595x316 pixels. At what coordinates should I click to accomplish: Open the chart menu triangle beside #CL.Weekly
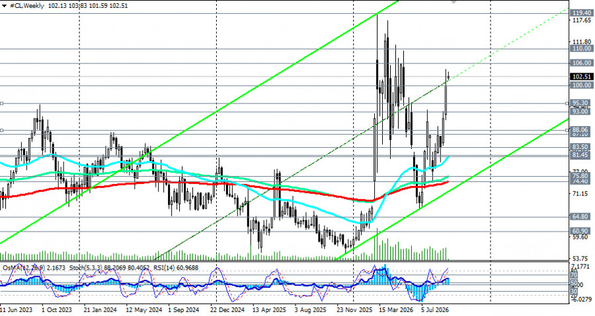[x=4, y=6]
